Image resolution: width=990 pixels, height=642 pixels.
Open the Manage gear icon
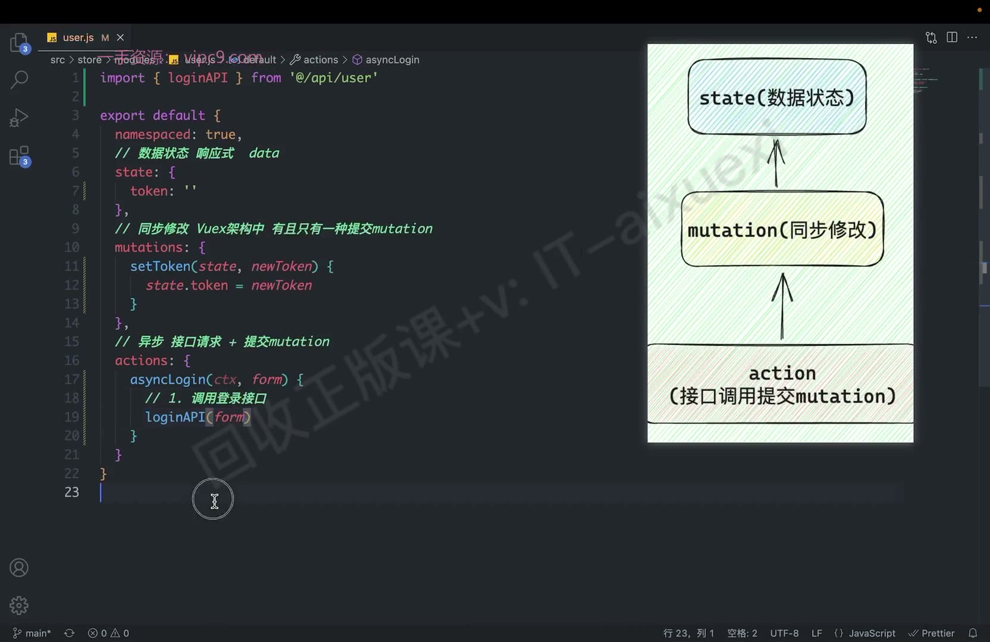click(x=19, y=605)
